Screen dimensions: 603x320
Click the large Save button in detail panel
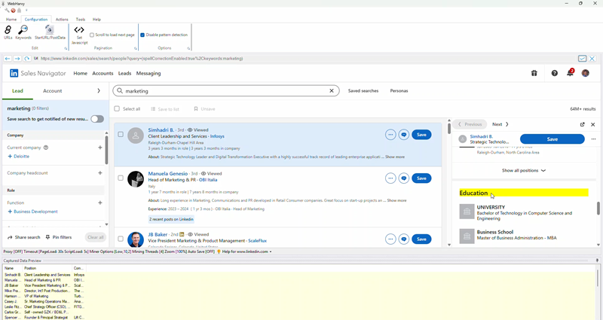tap(552, 139)
